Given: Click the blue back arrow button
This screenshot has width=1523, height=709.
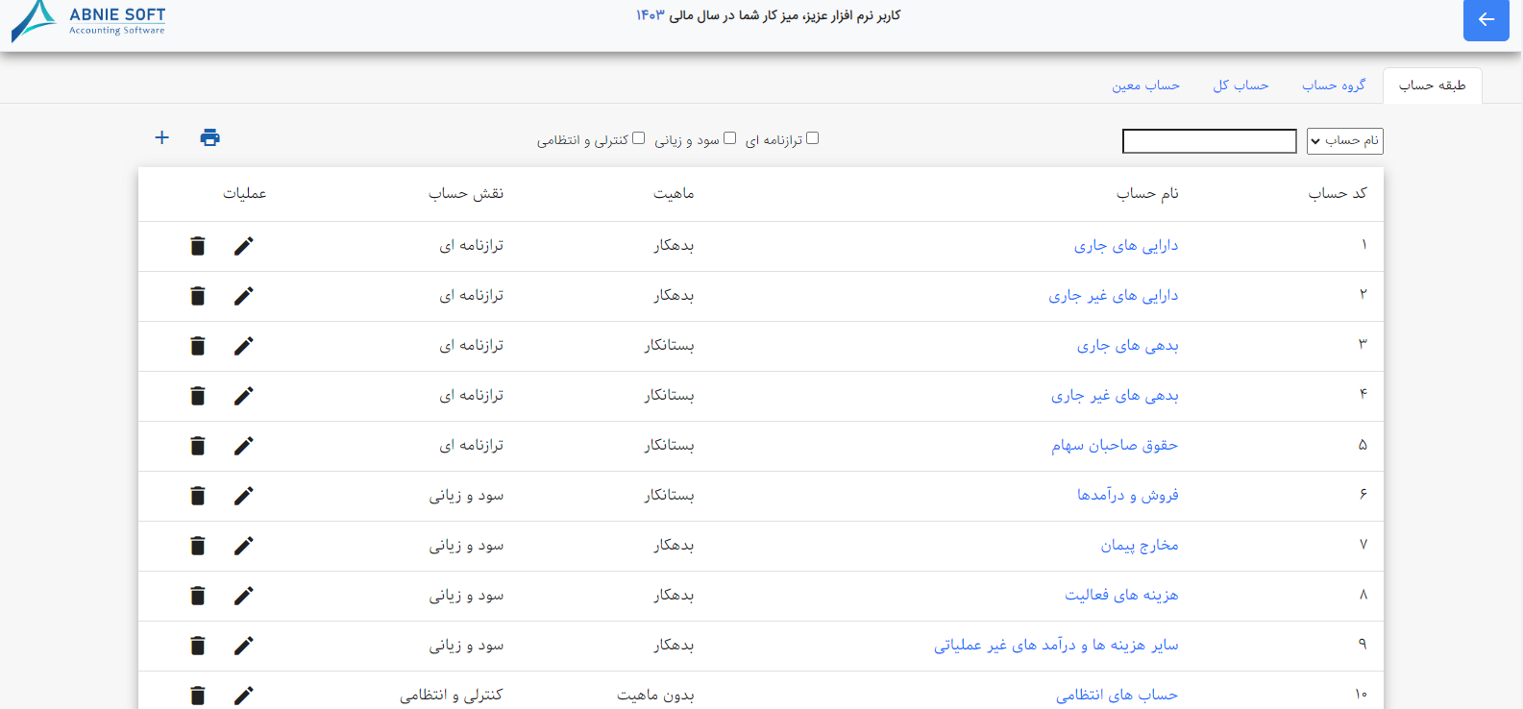Looking at the screenshot, I should click(1486, 19).
